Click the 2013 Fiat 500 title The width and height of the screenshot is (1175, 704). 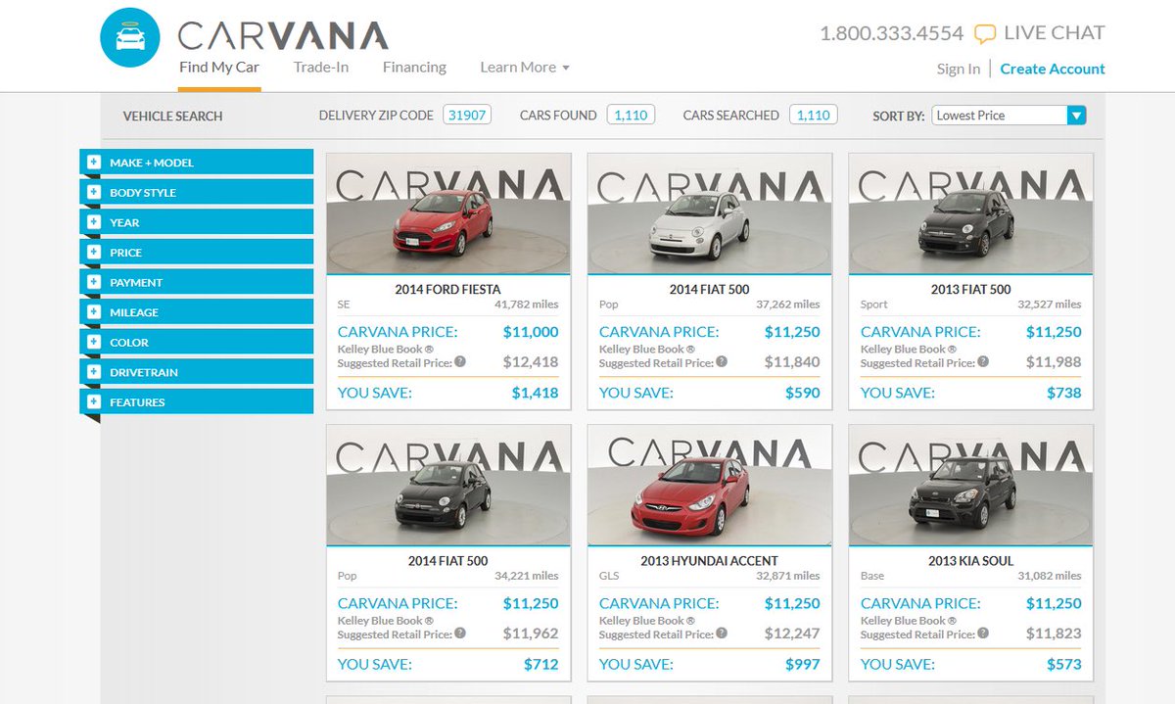[971, 289]
